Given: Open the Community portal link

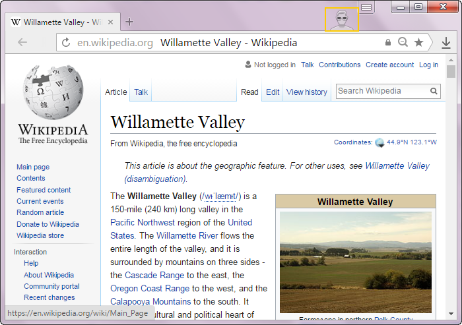Looking at the screenshot, I should pyautogui.click(x=51, y=286).
